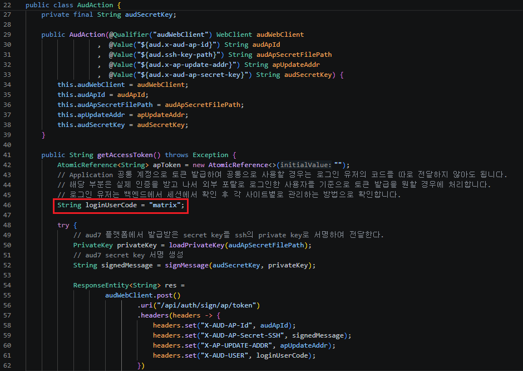Click the "X-AUD-USER" header string
The image size is (523, 371).
[x=224, y=355]
